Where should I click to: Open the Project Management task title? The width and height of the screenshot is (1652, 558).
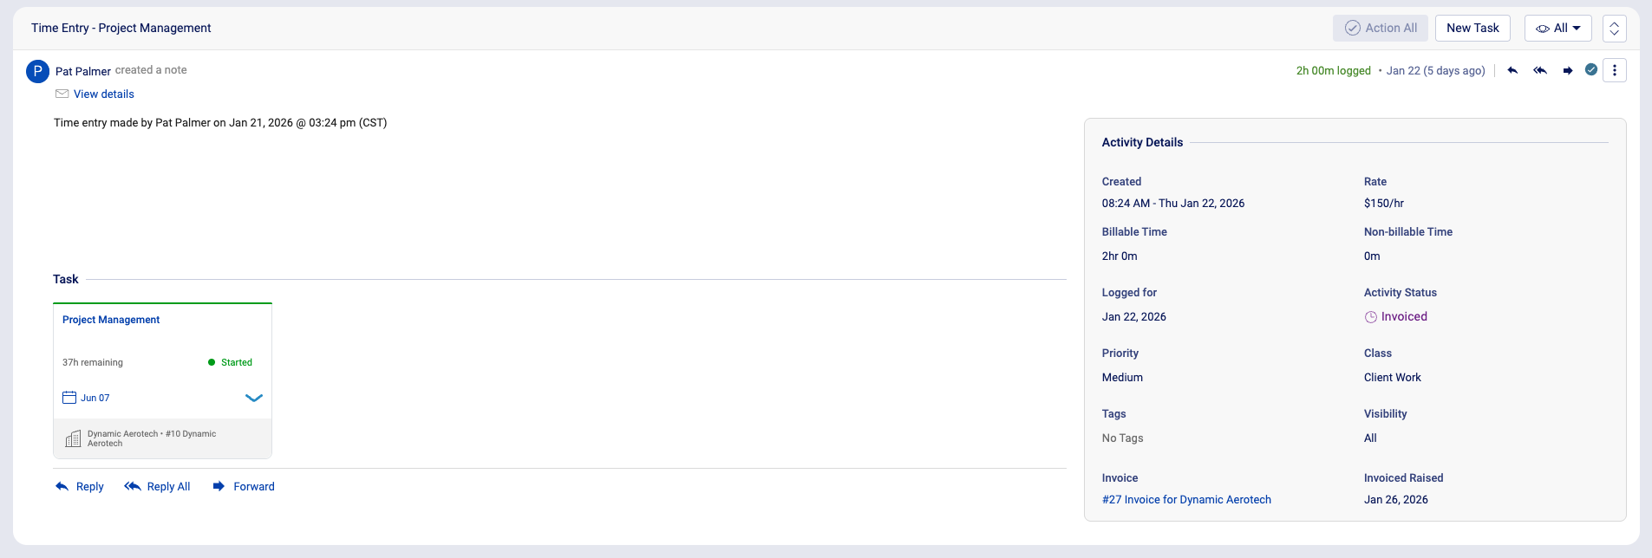(x=111, y=320)
